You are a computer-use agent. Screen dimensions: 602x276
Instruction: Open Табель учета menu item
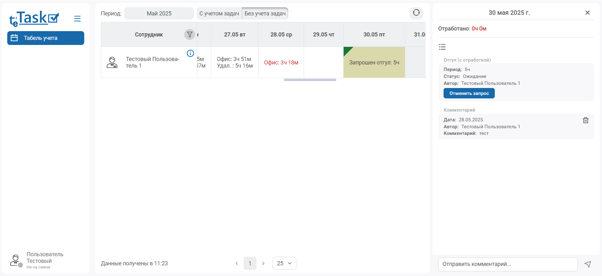pyautogui.click(x=46, y=38)
